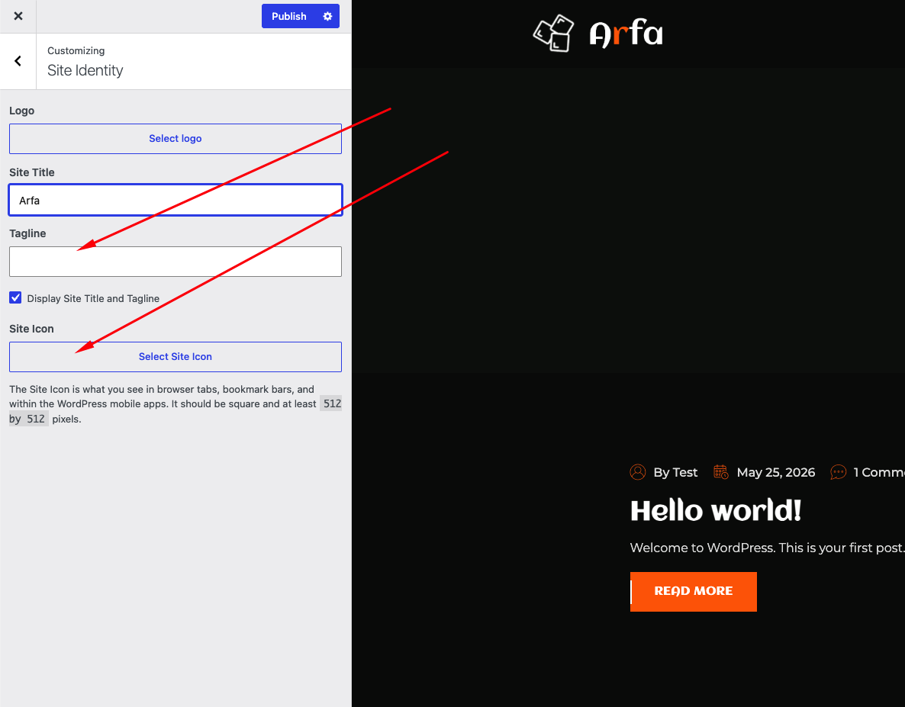Image resolution: width=905 pixels, height=707 pixels.
Task: Click the cube logo icon in site header
Action: click(553, 33)
